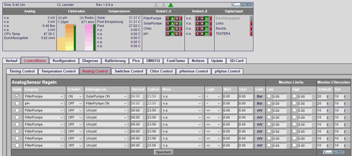This screenshot has height=156, width=352.
Task: Open the Switches Control sub-tab
Action: [x=129, y=71]
